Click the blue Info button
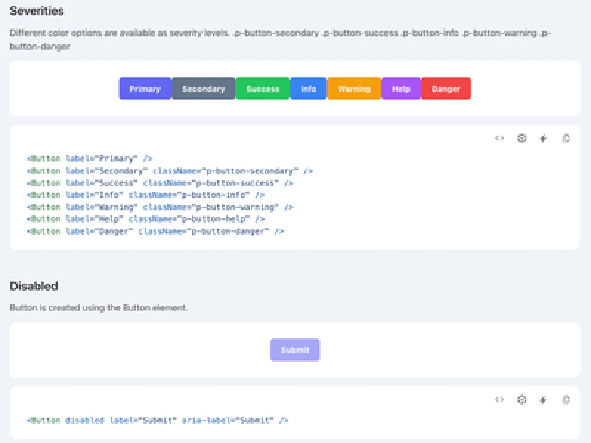 [309, 89]
